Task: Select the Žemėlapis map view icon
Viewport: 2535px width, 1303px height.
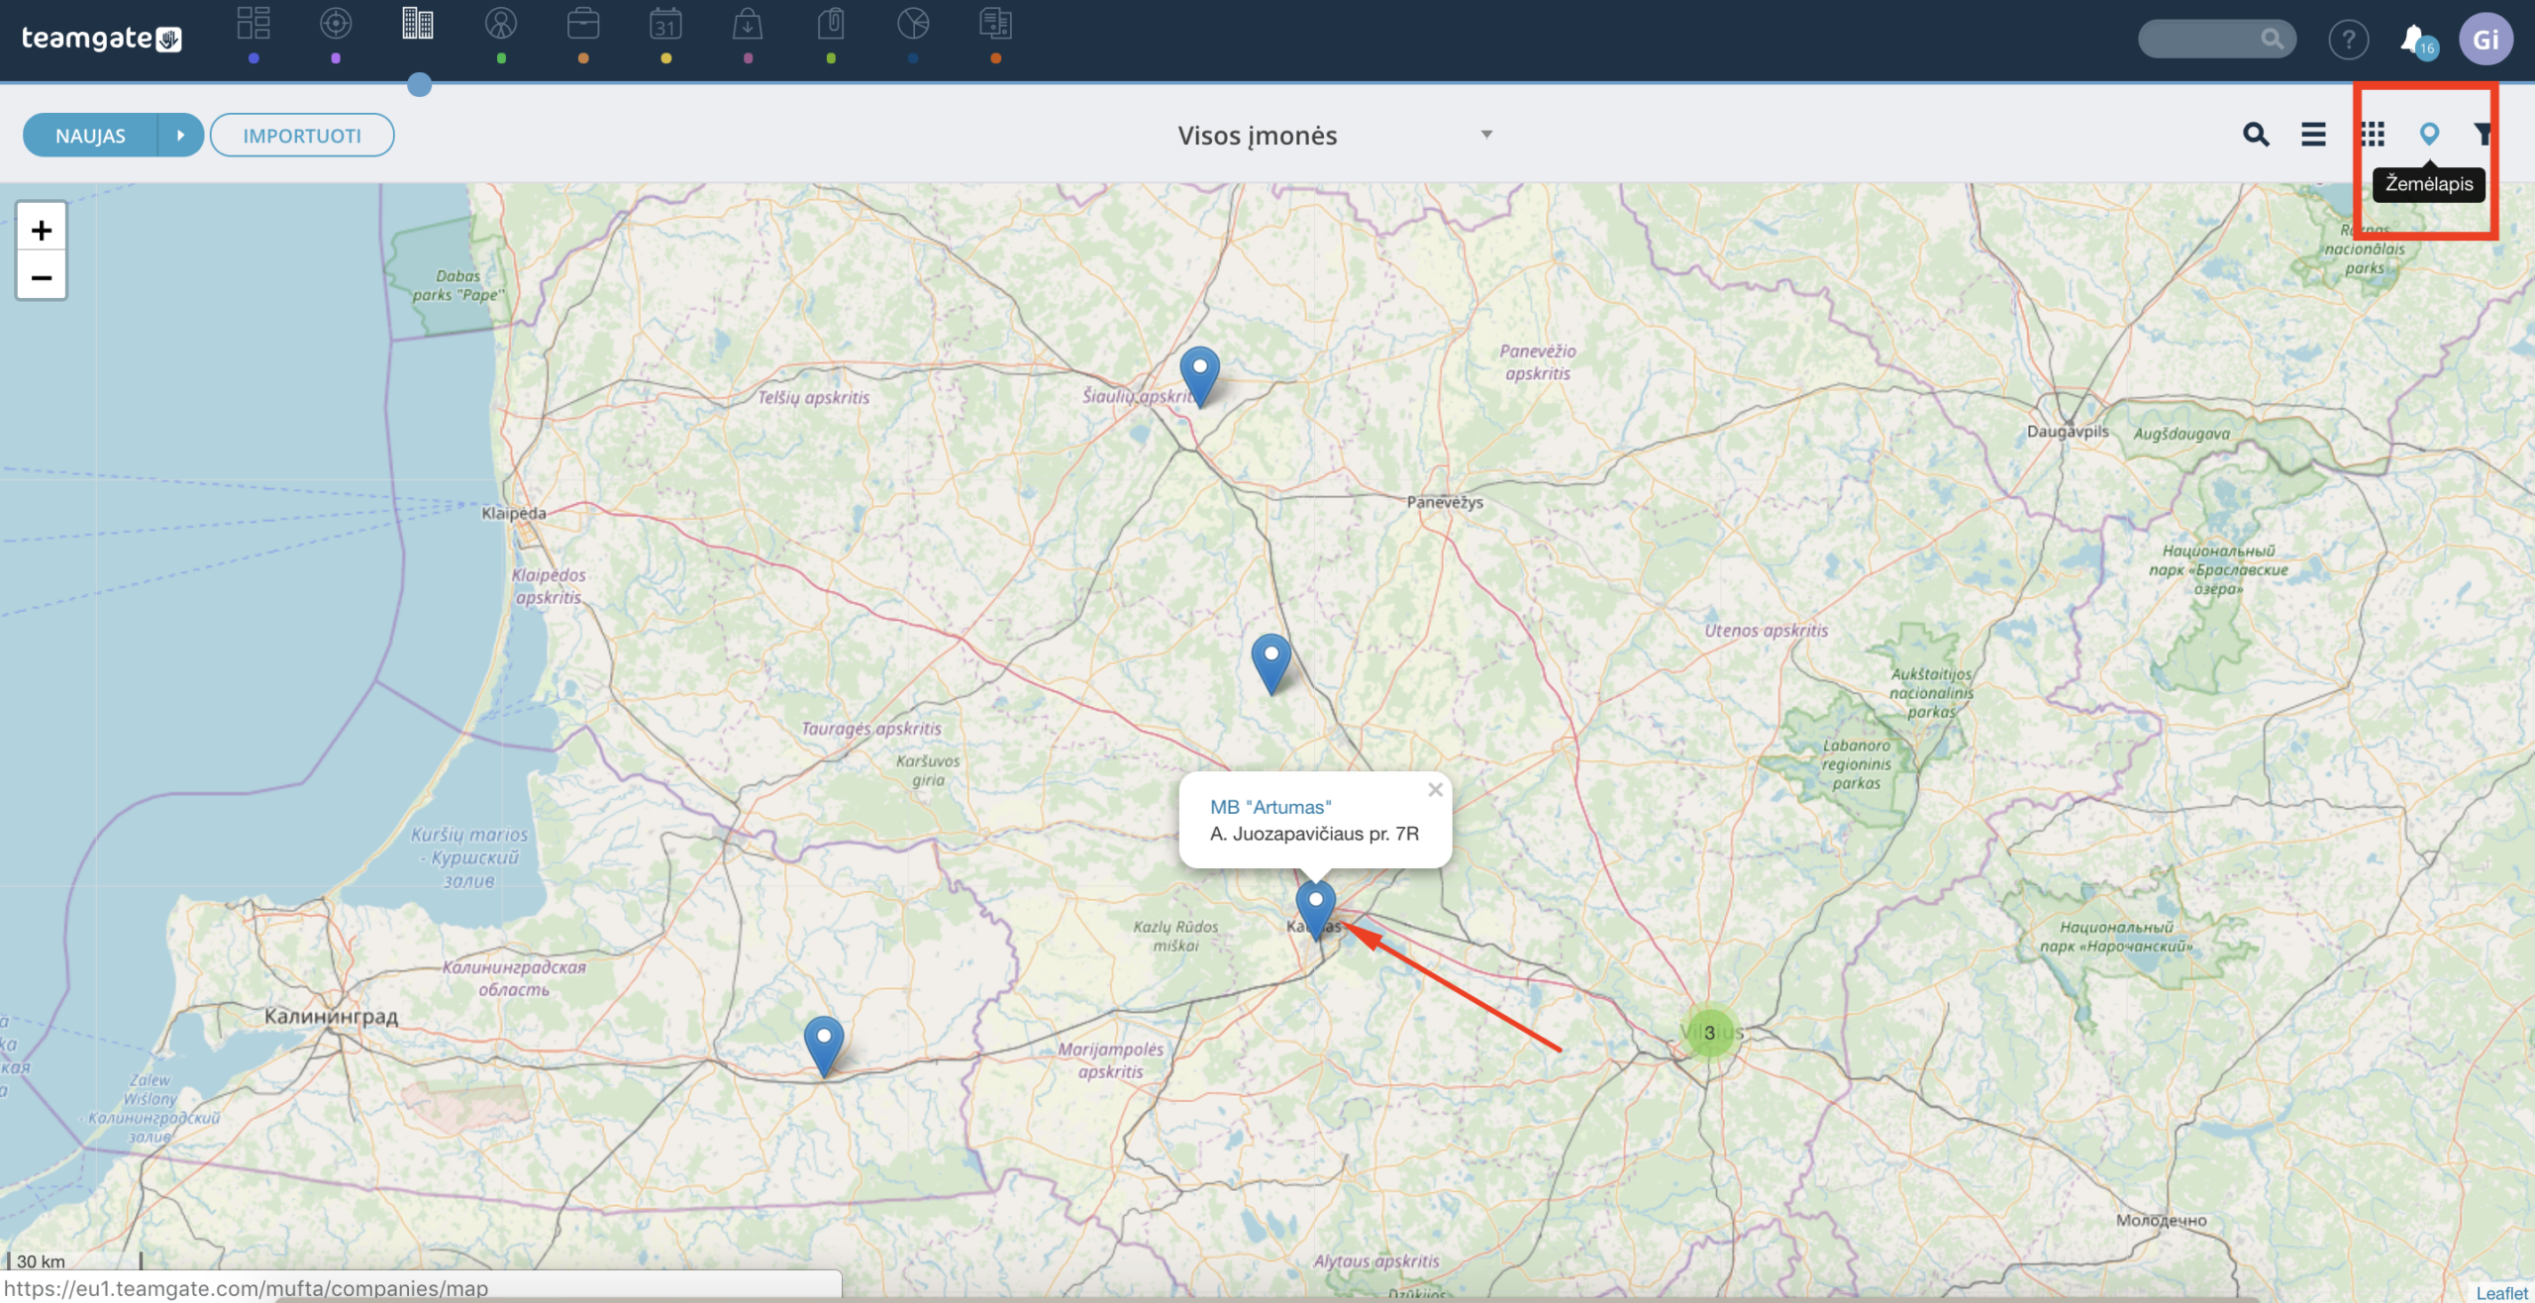Action: [2429, 134]
